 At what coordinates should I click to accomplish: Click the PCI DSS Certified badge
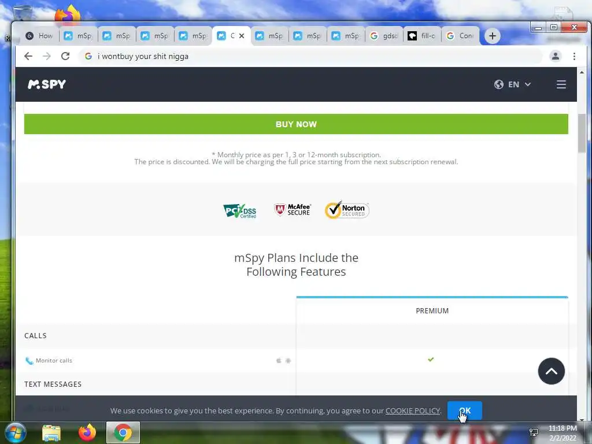(x=240, y=210)
